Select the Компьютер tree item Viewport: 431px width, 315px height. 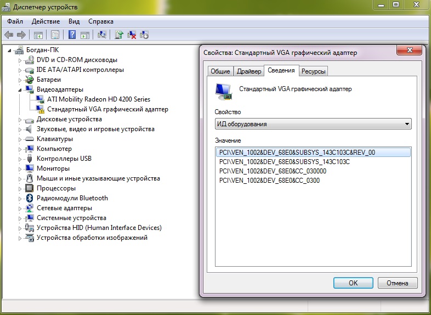coord(54,149)
